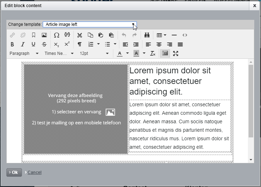Image resolution: width=261 pixels, height=187 pixels.
Task: Decrease the indent
Action: click(x=125, y=44)
